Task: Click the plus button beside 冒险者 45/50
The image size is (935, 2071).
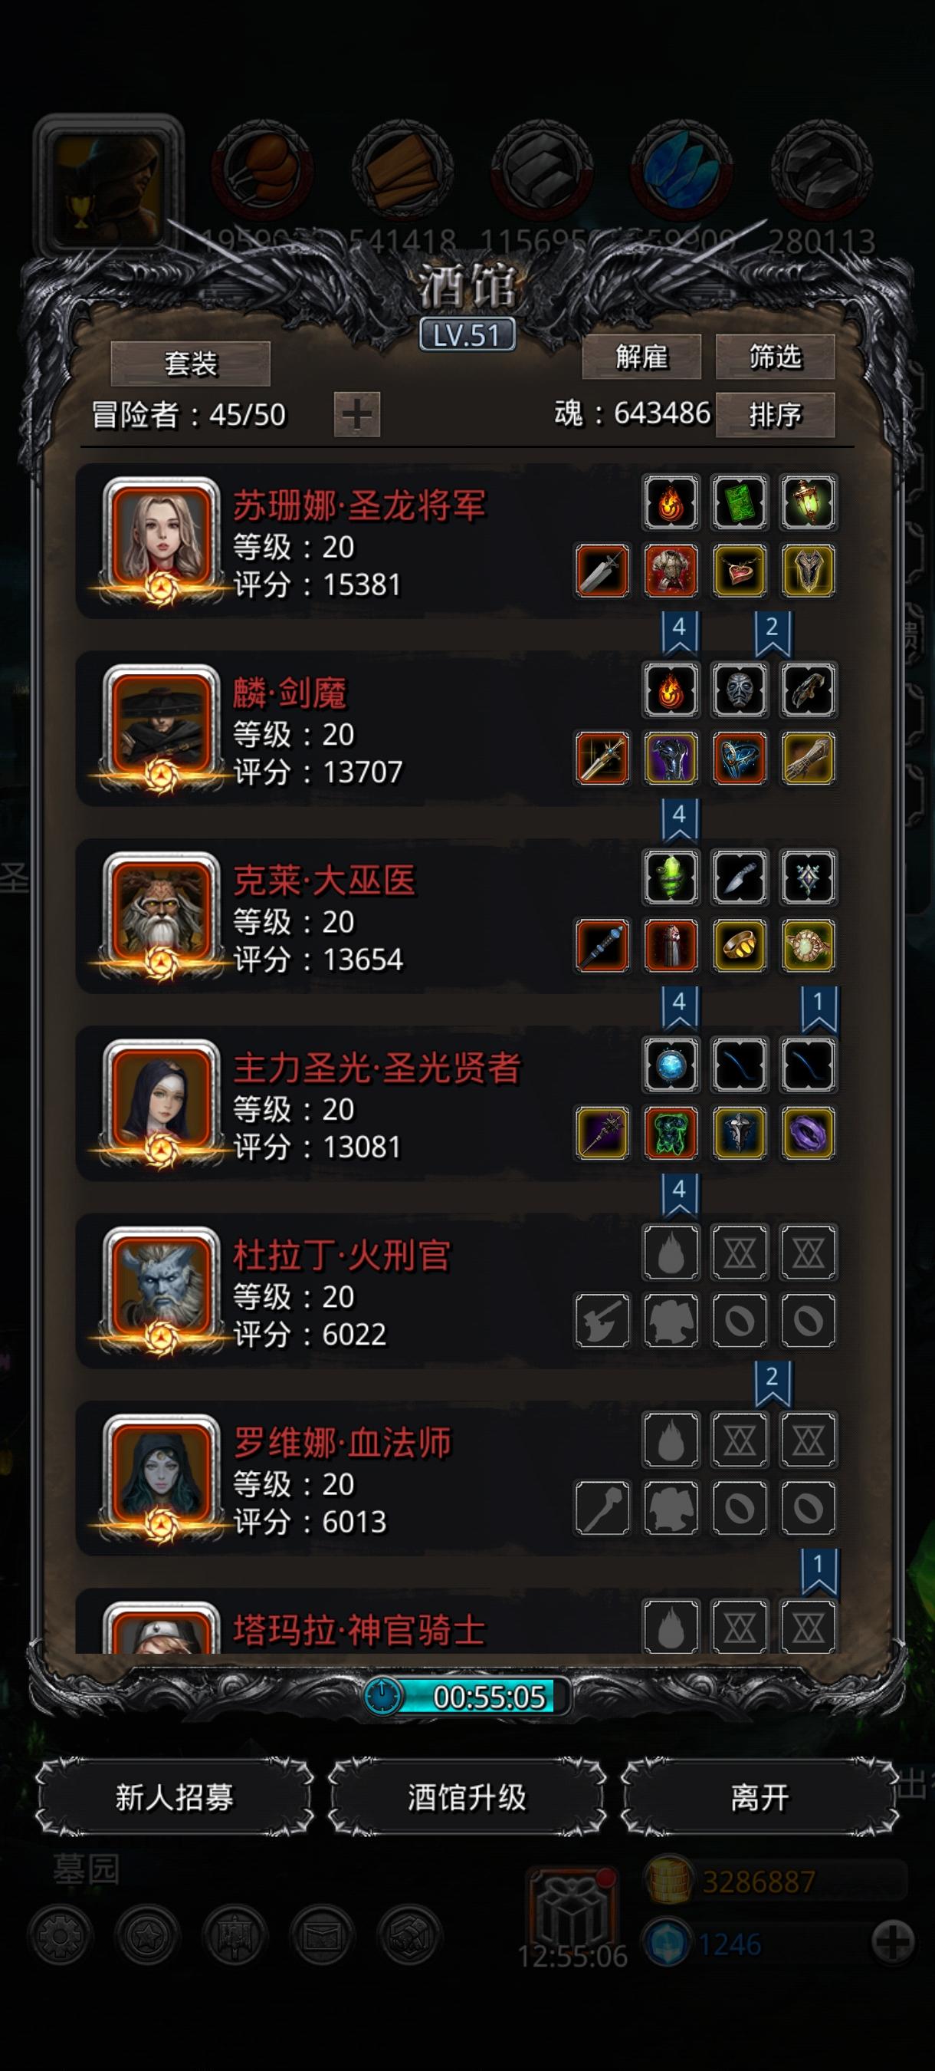Action: pyautogui.click(x=357, y=415)
